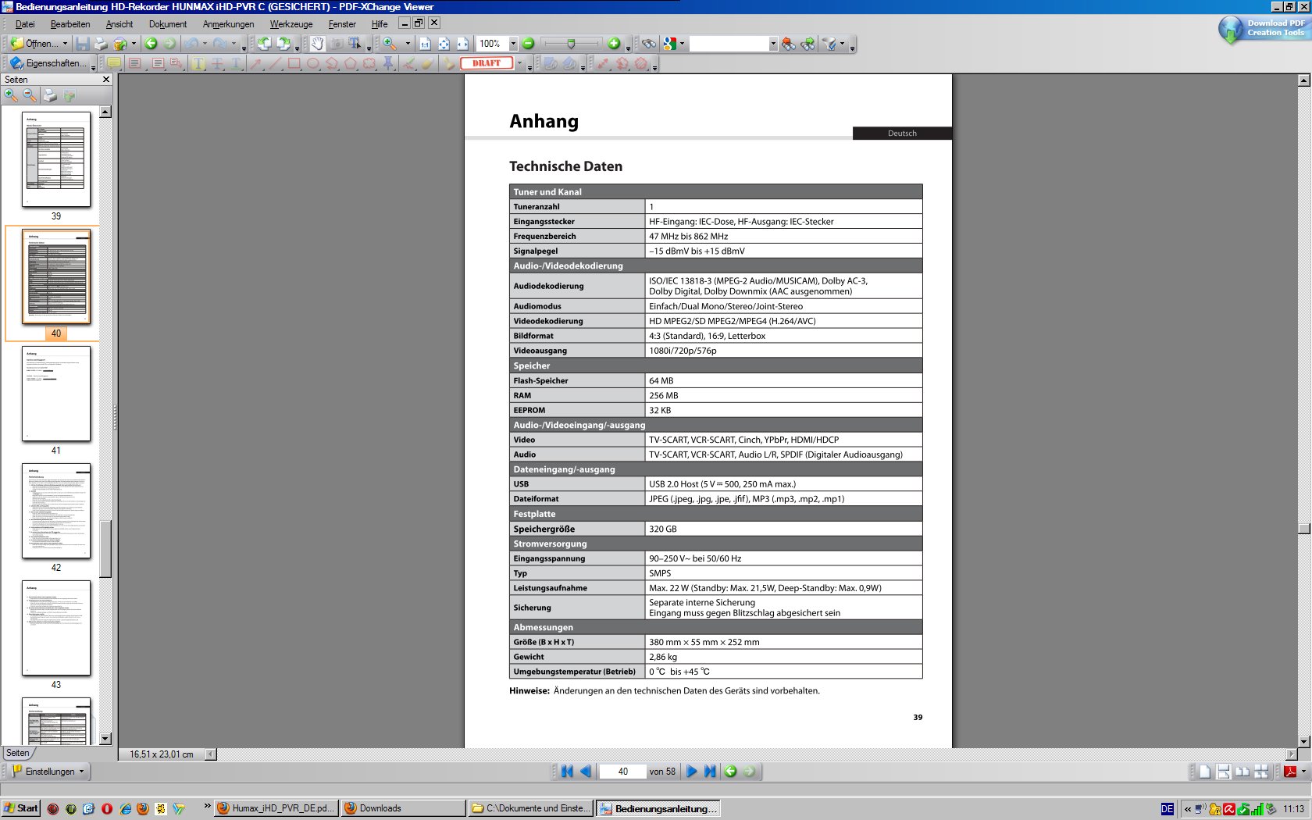Select the Hand tool in the toolbar

[x=317, y=44]
